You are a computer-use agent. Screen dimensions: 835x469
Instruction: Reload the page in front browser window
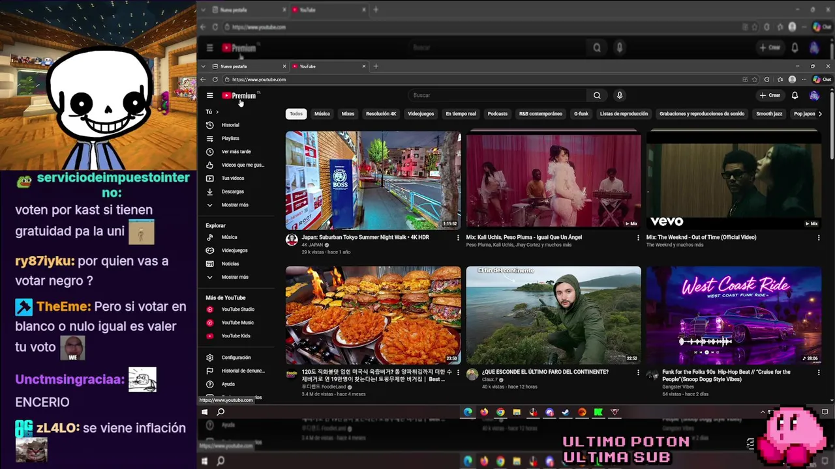[x=215, y=79]
